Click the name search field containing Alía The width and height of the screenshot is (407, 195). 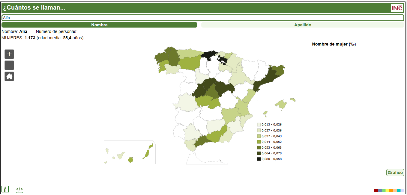(203, 18)
